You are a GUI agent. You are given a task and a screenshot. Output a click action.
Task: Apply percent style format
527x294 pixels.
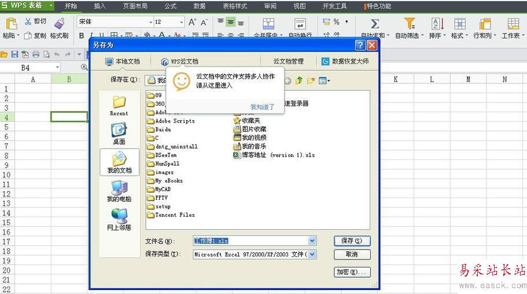point(337,22)
